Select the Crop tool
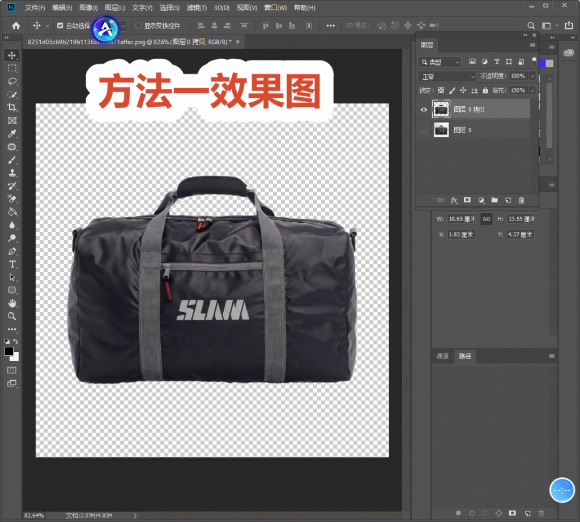 coord(12,107)
